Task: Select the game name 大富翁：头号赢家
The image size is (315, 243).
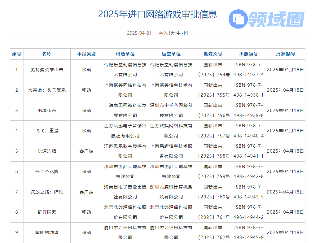Action: coord(47,90)
